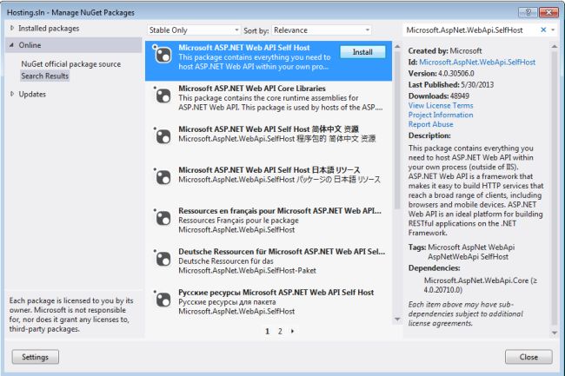Open the Microsoft.AspNet.WebApi.SelfHost Id link
The image size is (565, 376).
pos(477,63)
